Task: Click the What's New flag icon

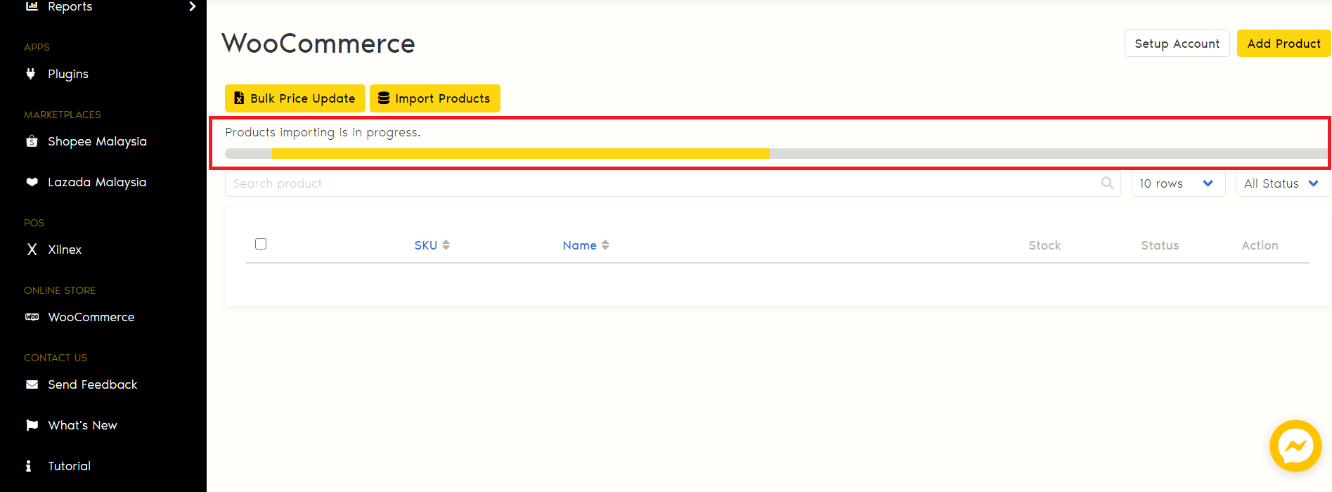Action: pyautogui.click(x=32, y=425)
